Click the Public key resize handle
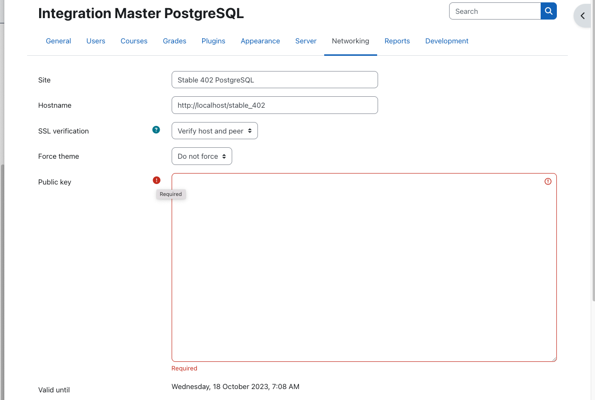 [554, 359]
